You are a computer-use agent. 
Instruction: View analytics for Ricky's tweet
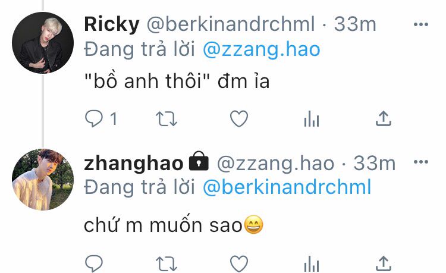pos(312,118)
